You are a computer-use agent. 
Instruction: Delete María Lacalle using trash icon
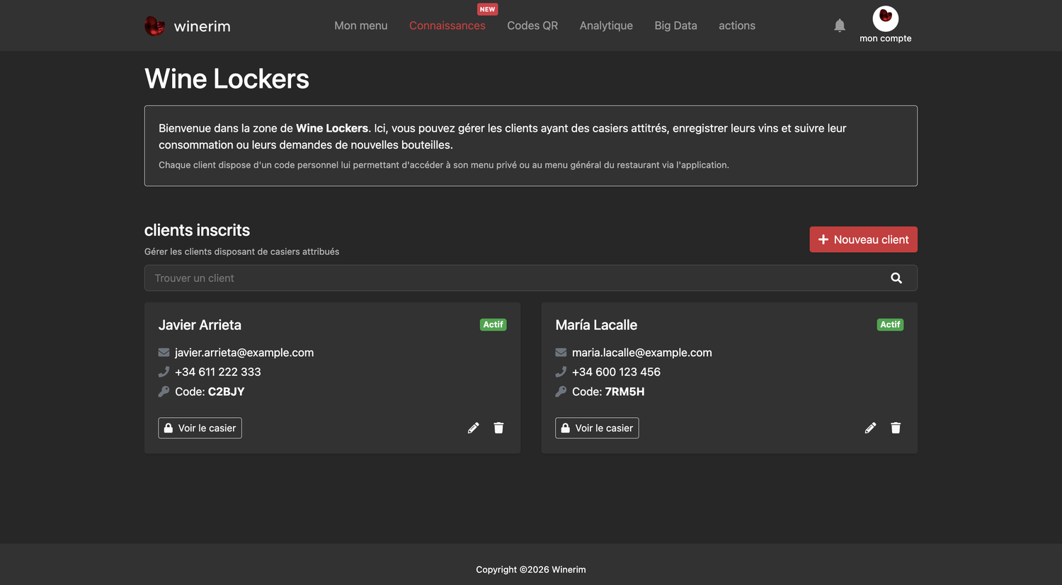tap(896, 428)
